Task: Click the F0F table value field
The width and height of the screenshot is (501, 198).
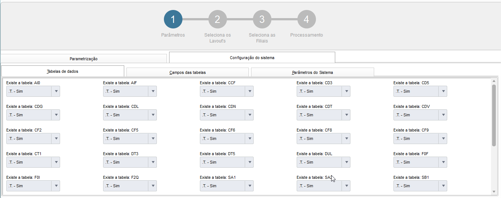Action: (x=416, y=162)
